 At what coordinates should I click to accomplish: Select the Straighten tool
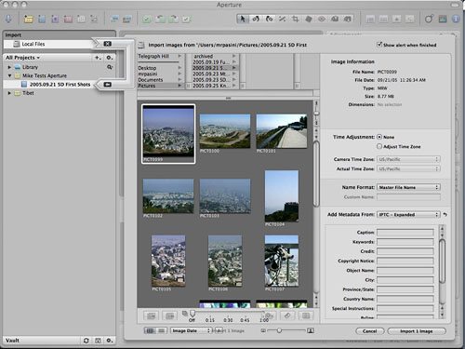[282, 19]
